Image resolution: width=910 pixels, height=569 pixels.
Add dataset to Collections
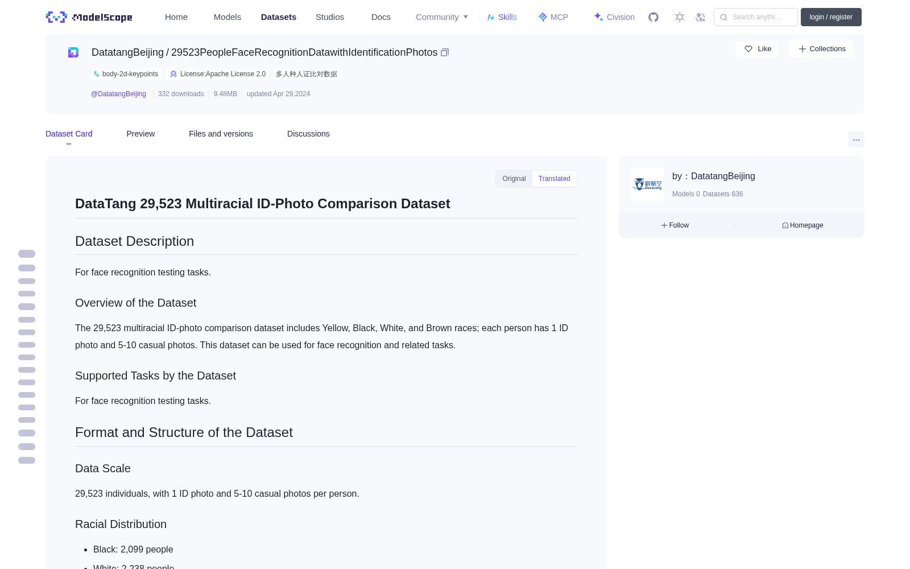click(821, 49)
